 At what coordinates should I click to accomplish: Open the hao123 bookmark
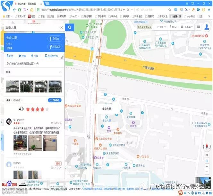click(74, 16)
